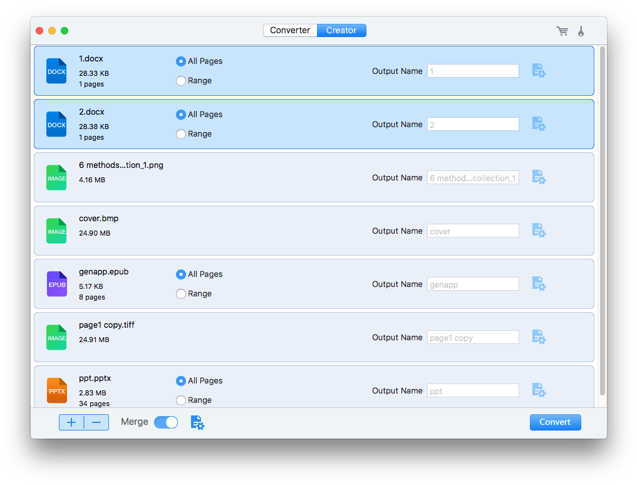
Task: Open output settings for cover.bmp
Action: pos(539,231)
